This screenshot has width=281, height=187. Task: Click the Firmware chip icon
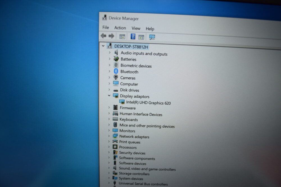click(x=115, y=107)
